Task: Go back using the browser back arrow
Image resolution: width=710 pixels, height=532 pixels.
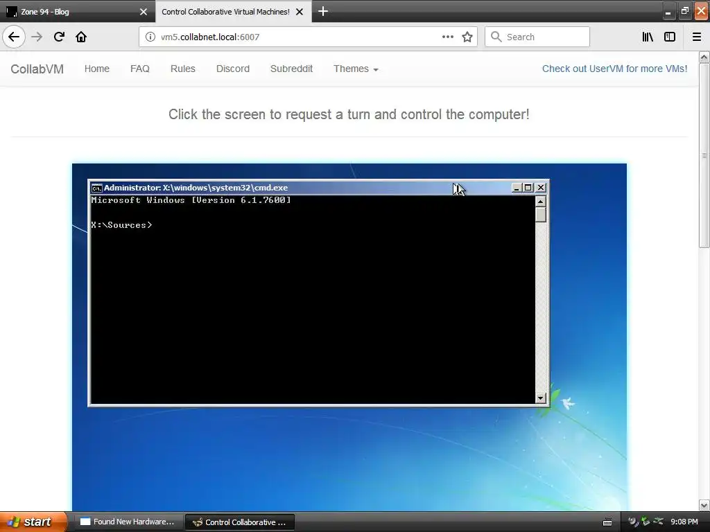Action: [x=14, y=37]
